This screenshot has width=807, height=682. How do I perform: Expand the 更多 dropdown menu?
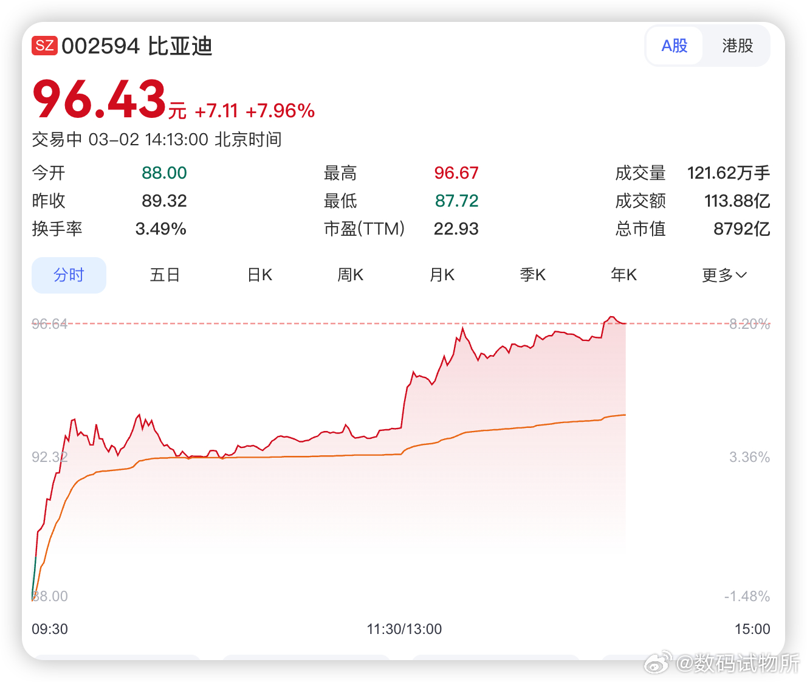724,275
